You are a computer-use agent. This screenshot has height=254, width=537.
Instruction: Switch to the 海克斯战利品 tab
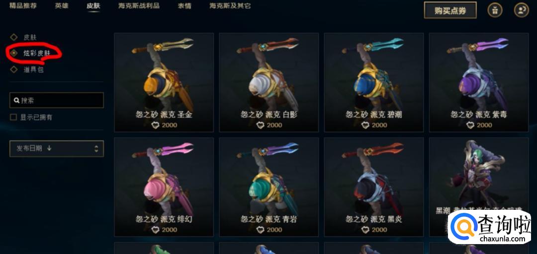(139, 6)
